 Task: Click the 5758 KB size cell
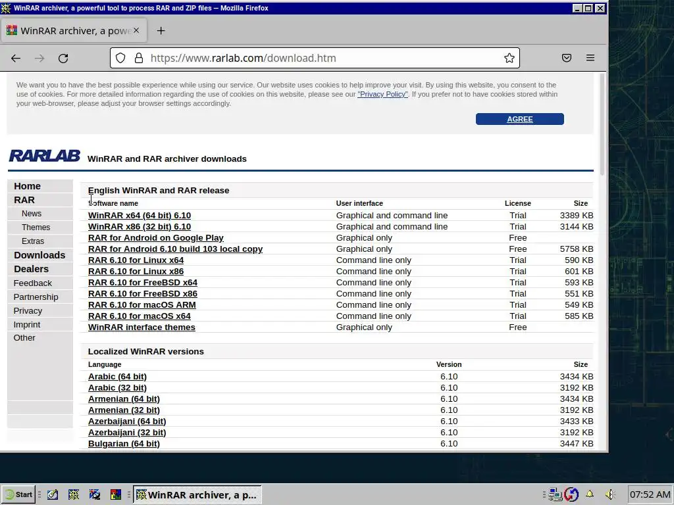[577, 249]
